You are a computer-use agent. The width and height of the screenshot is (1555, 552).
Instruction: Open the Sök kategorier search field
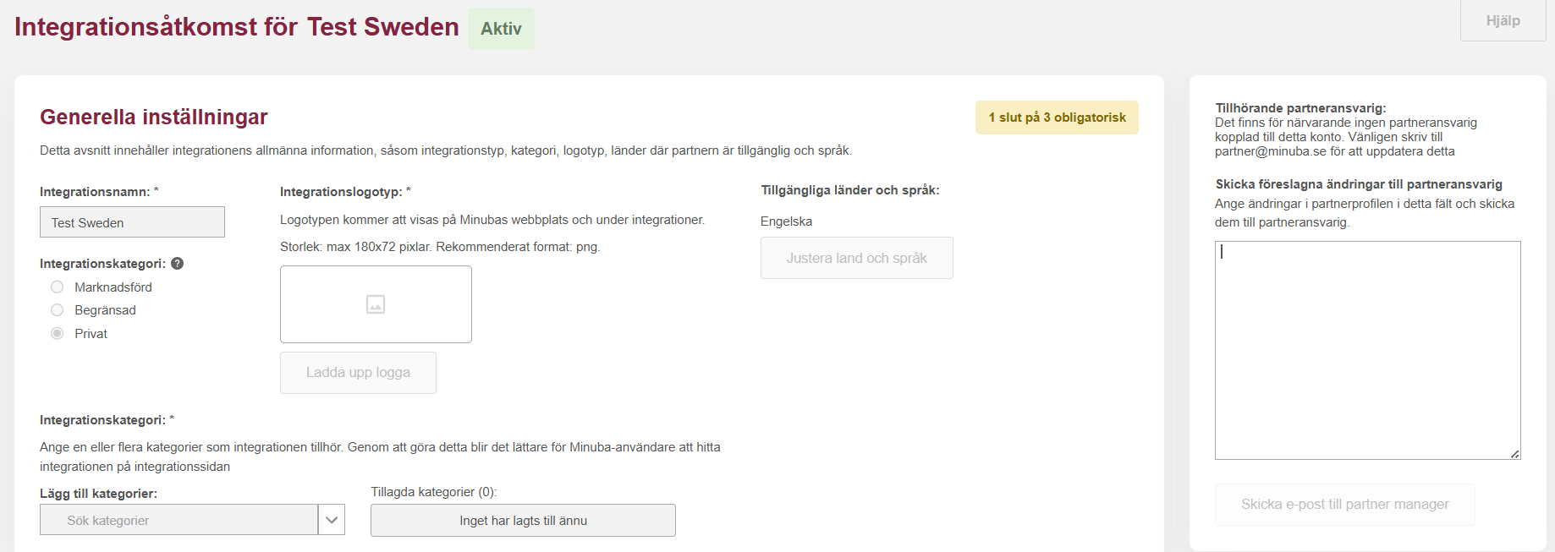tap(179, 520)
